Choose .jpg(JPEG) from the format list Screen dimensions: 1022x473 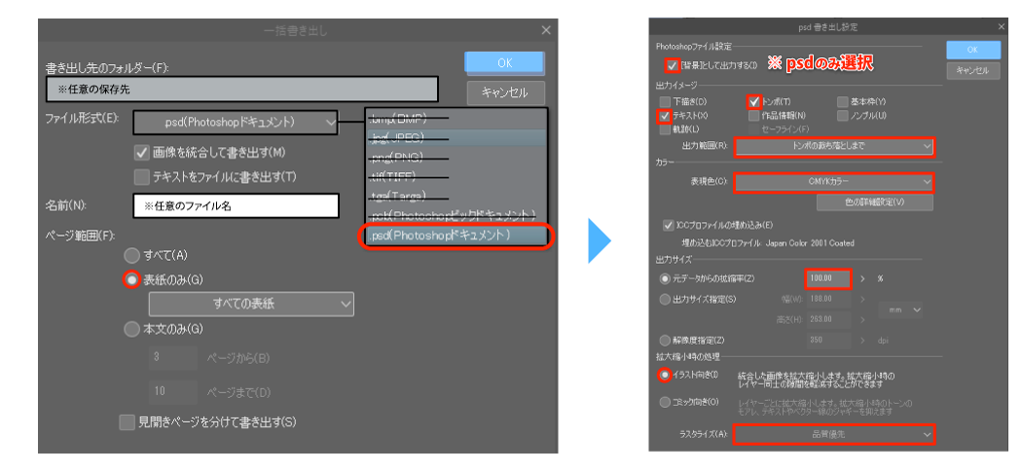coord(456,138)
